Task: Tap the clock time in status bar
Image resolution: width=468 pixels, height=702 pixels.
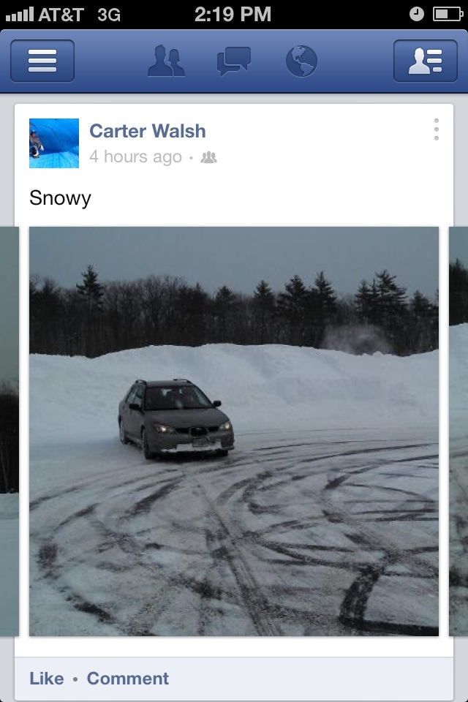Action: pos(233,15)
